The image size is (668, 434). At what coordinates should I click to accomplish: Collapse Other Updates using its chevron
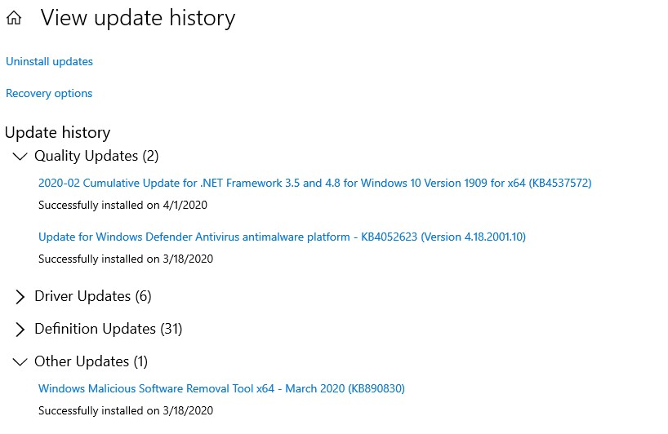click(20, 361)
